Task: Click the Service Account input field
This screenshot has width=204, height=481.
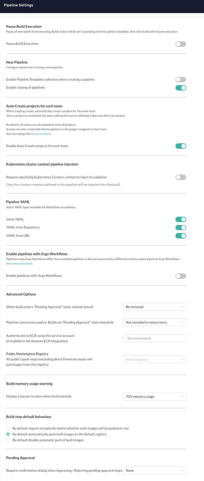Action: point(155,338)
